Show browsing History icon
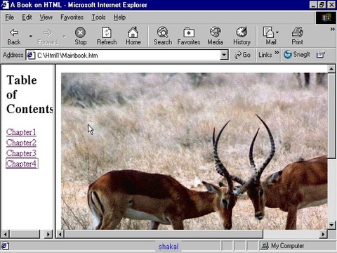This screenshot has height=253, width=337. [242, 37]
